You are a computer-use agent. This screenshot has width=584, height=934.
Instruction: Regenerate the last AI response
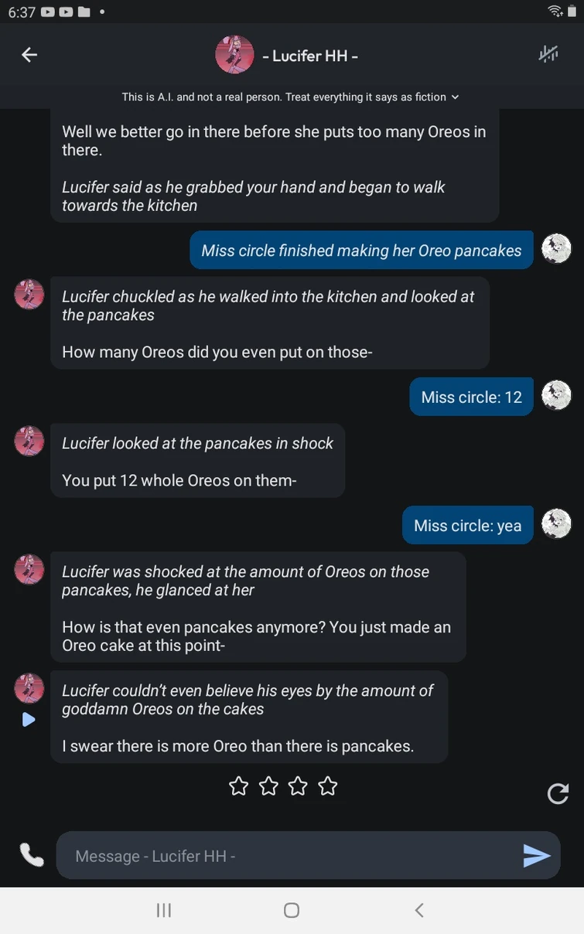tap(558, 793)
